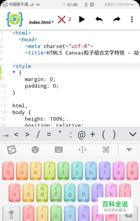Tap the v key
The height and width of the screenshot is (221, 140).
click(70, 213)
